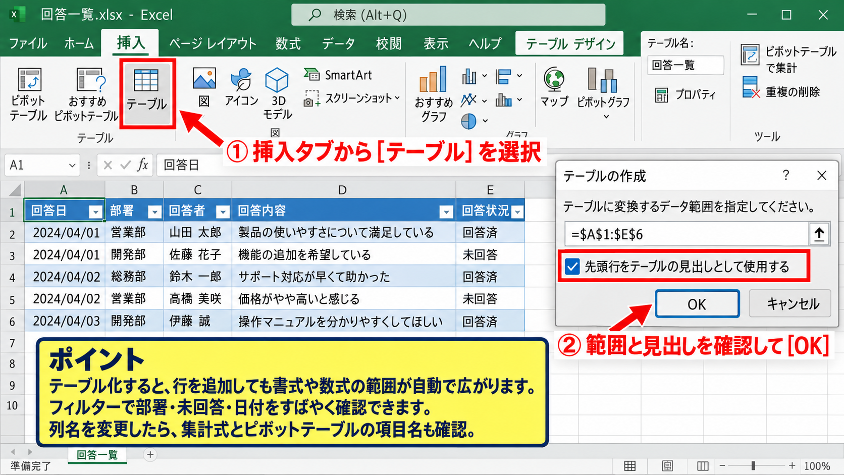The height and width of the screenshot is (475, 844).
Task: Click the dialog help question mark
Action: click(786, 175)
